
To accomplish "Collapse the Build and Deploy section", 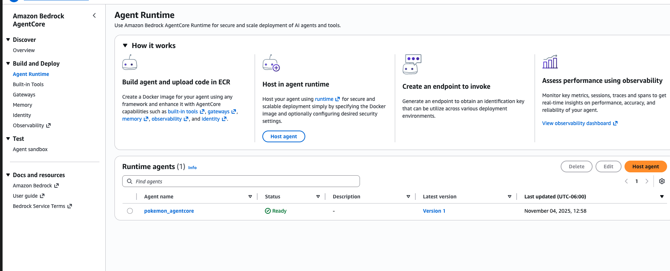I will 8,63.
